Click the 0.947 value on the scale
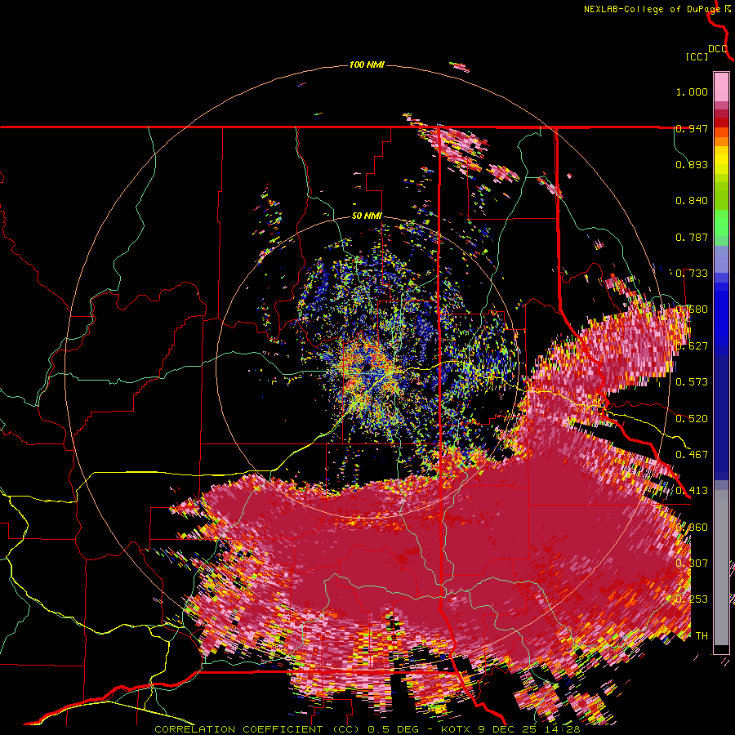735x735 pixels. (692, 128)
